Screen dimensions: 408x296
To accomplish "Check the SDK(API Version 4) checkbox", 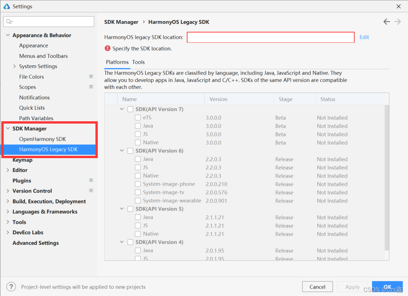I will pos(130,242).
